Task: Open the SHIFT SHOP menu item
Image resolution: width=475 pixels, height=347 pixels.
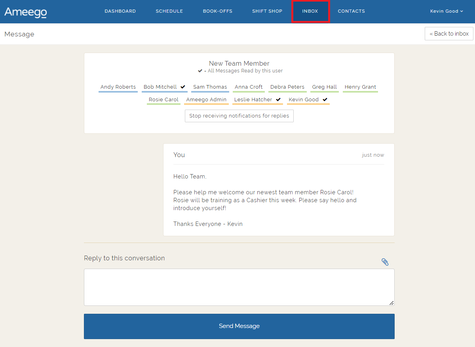Action: point(267,11)
